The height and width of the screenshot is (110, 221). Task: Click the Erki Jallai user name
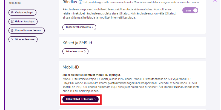point(15,3)
